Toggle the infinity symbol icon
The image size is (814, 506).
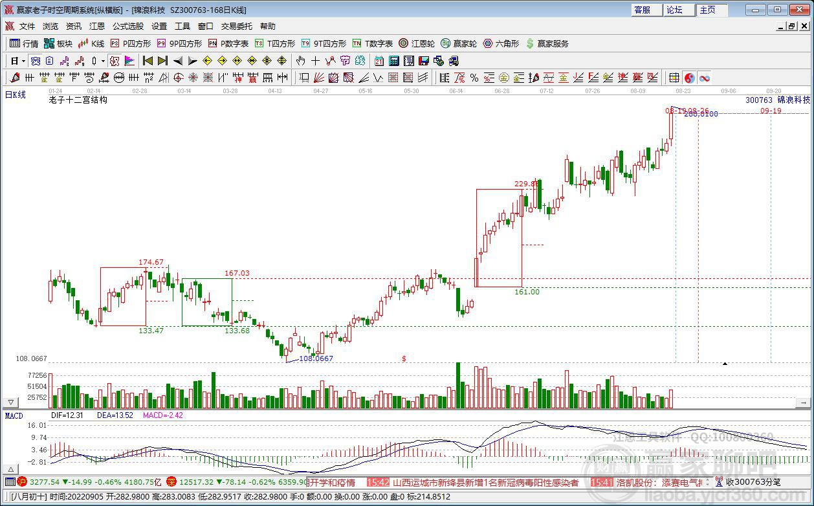click(x=704, y=78)
